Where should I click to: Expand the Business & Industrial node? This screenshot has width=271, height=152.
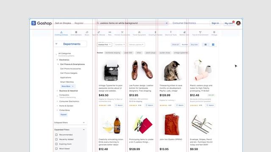click(57, 91)
